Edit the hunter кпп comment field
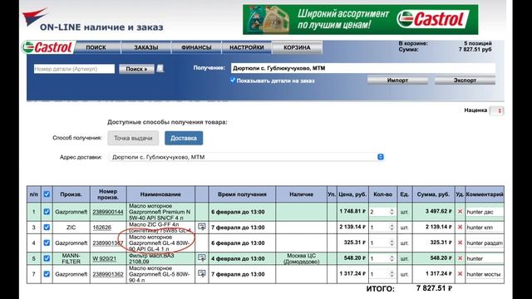 [485, 227]
